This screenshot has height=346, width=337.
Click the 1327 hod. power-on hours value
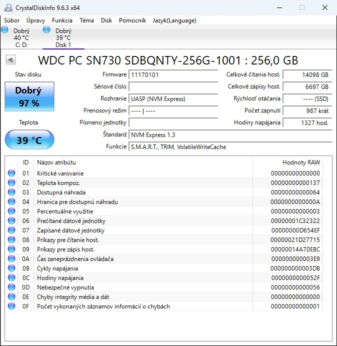point(307,122)
